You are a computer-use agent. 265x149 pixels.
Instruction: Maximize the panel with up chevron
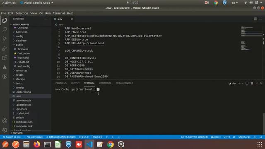tap(257, 83)
